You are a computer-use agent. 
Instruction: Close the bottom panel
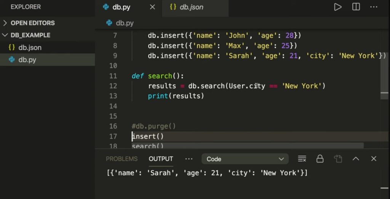click(x=374, y=159)
